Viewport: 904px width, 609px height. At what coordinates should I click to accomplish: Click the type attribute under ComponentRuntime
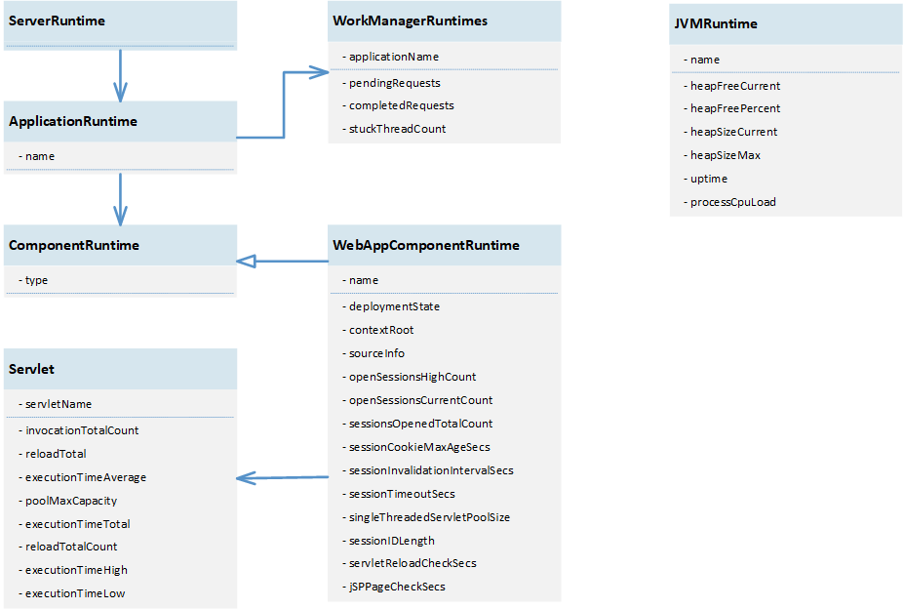pos(34,280)
